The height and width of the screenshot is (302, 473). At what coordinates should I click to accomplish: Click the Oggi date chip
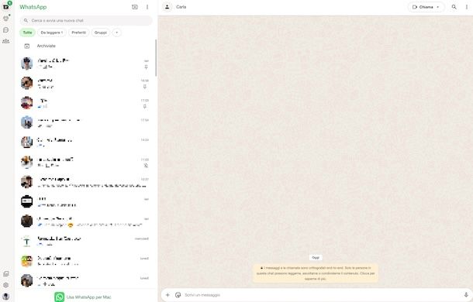pyautogui.click(x=316, y=258)
